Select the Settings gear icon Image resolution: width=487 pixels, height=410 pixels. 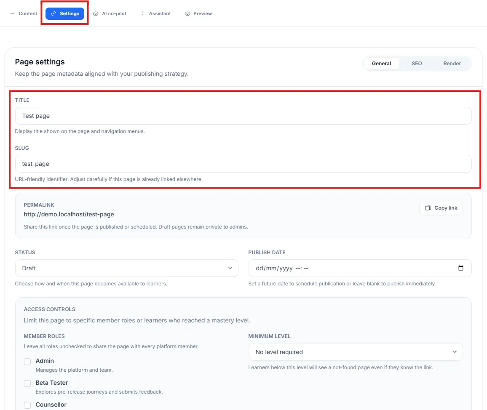coord(53,13)
